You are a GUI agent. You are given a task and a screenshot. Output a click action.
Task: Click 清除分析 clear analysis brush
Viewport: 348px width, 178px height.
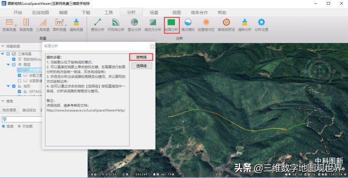(245, 25)
